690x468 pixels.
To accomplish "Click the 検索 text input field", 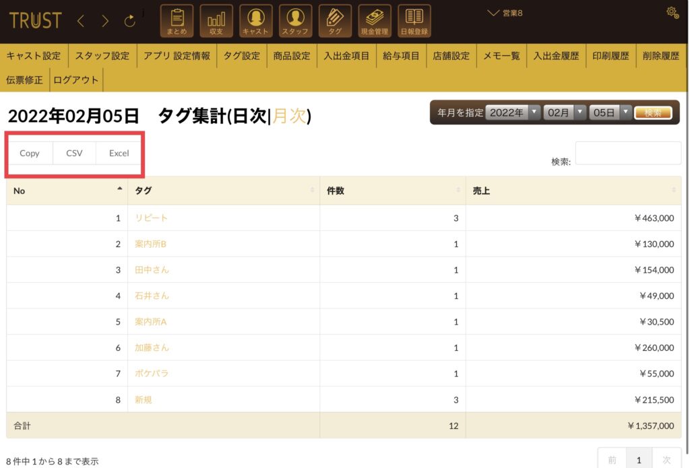I will [628, 154].
